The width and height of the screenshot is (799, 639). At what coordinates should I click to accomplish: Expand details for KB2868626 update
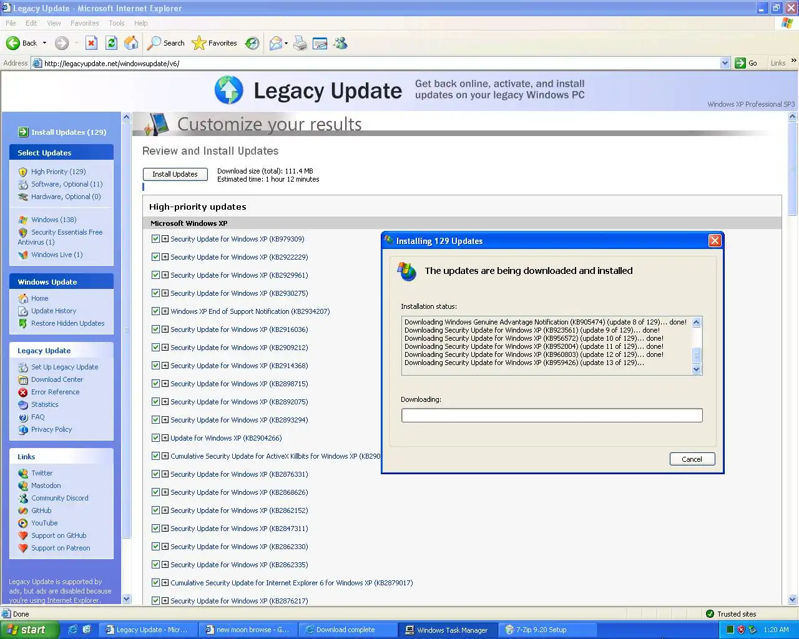[165, 492]
